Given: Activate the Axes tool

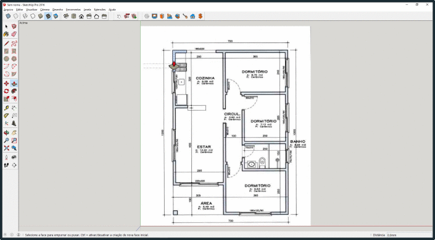Looking at the screenshot, I should coord(6,124).
